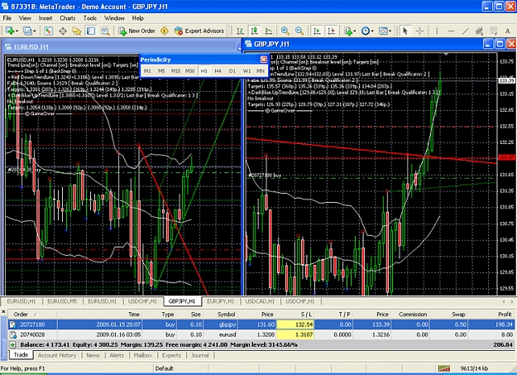Open the Insert menu

45,18
